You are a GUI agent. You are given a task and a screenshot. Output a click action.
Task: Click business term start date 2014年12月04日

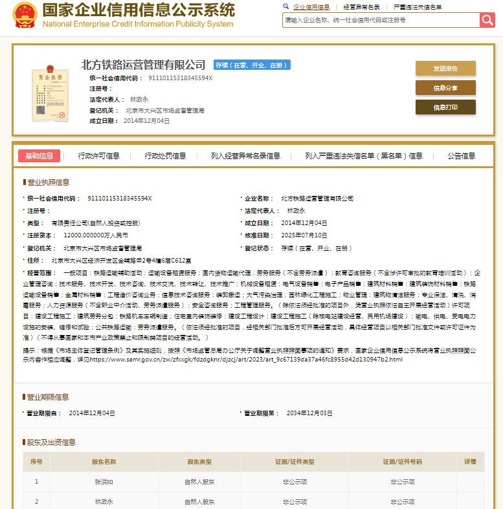[x=92, y=413]
